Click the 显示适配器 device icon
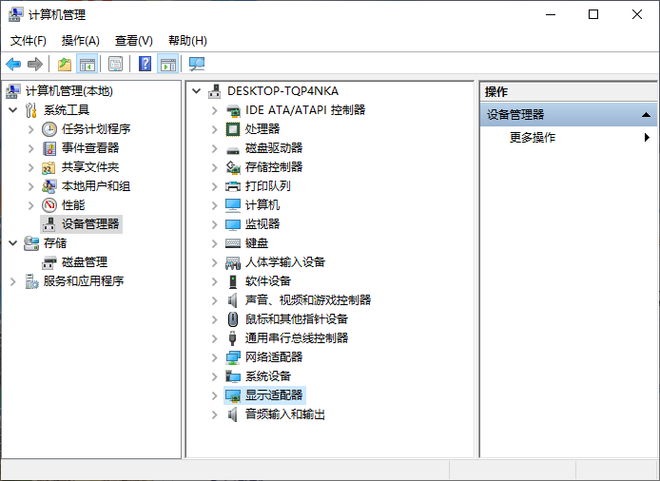660x481 pixels. (233, 395)
